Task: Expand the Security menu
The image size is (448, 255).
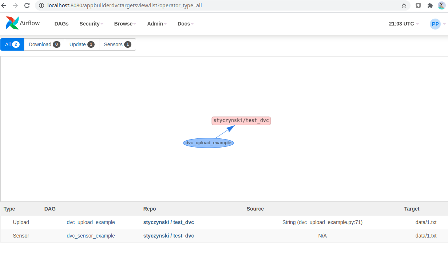Action: coord(91,24)
